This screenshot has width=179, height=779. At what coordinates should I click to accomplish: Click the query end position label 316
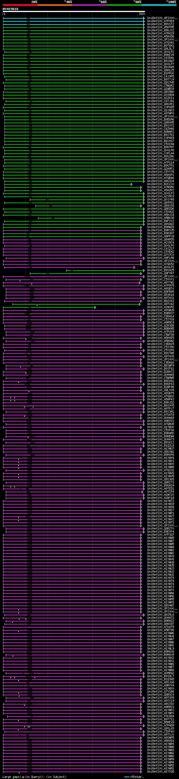coord(141,14)
